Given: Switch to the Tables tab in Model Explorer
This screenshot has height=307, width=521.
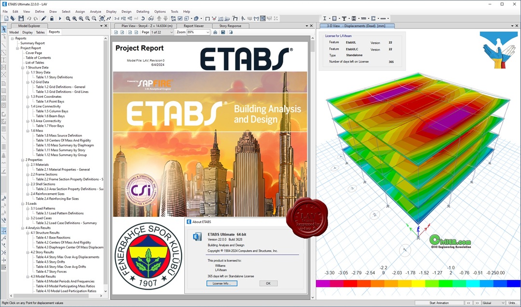Looking at the screenshot, I should click(40, 32).
